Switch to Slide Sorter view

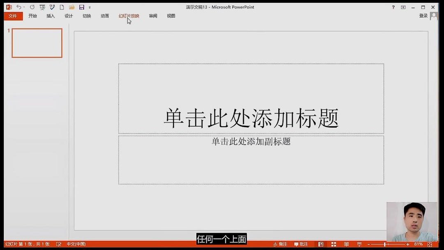coord(333,244)
